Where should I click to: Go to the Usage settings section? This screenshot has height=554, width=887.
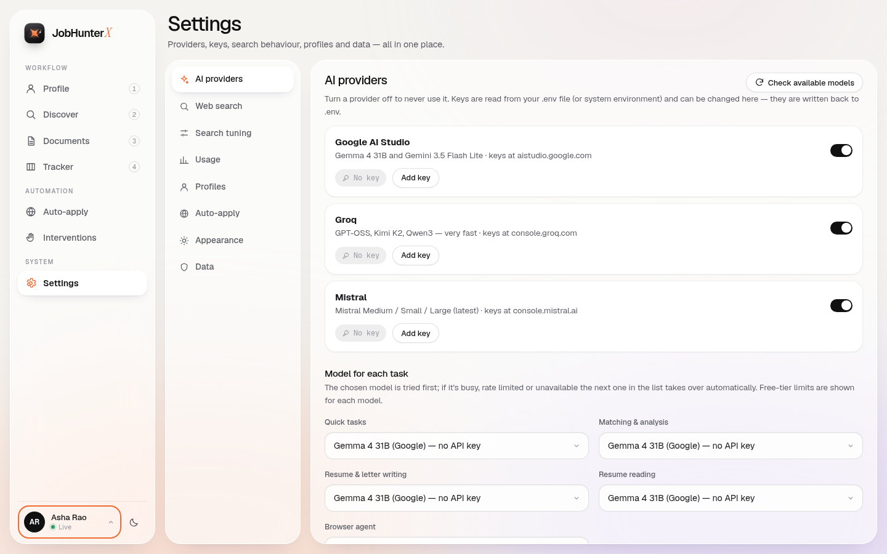pyautogui.click(x=233, y=160)
